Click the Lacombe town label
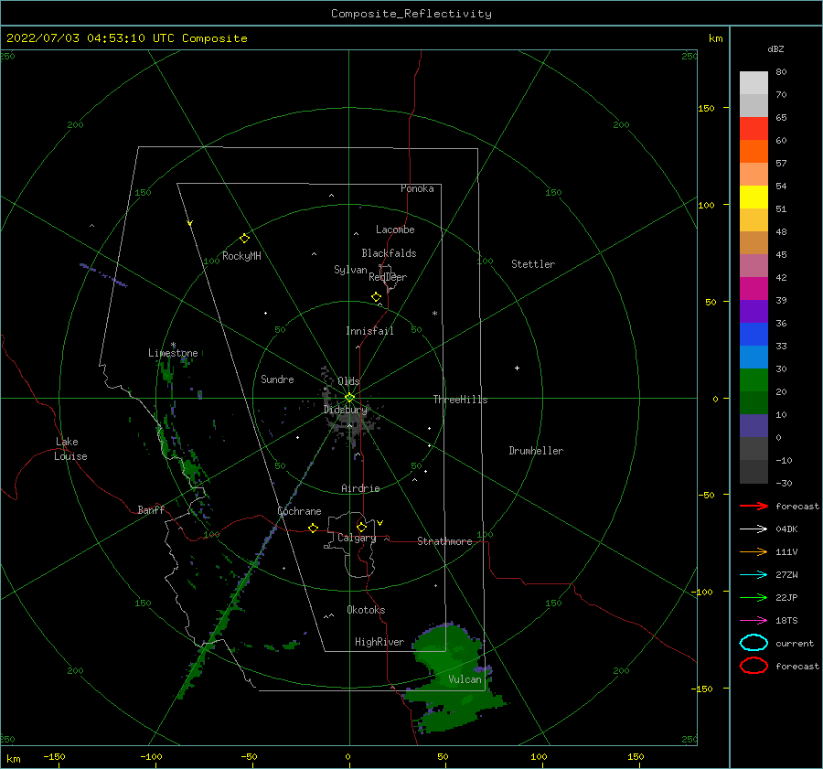Image resolution: width=823 pixels, height=769 pixels. pos(395,230)
